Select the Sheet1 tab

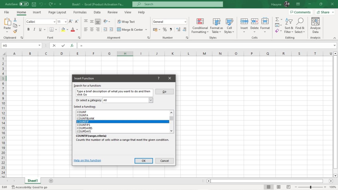[x=32, y=180]
